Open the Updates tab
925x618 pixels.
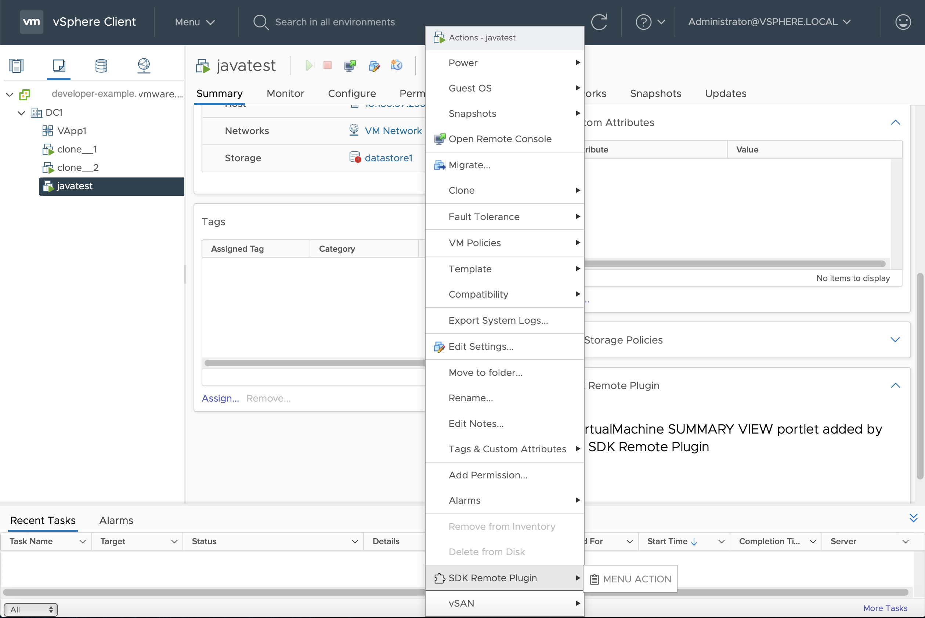click(725, 93)
